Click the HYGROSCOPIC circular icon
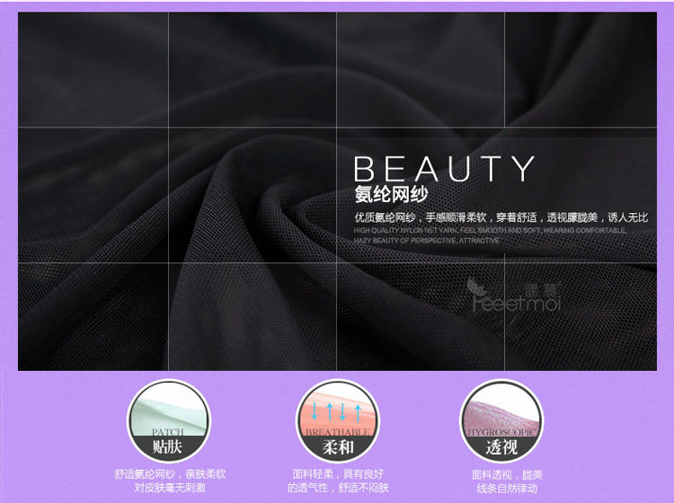Screen dimensions: 674x503 click(502, 422)
